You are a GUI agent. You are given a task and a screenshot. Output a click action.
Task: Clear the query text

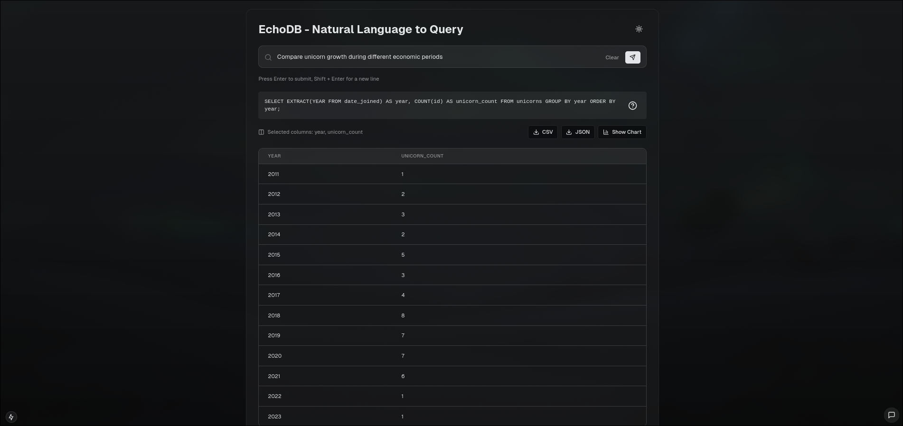612,57
